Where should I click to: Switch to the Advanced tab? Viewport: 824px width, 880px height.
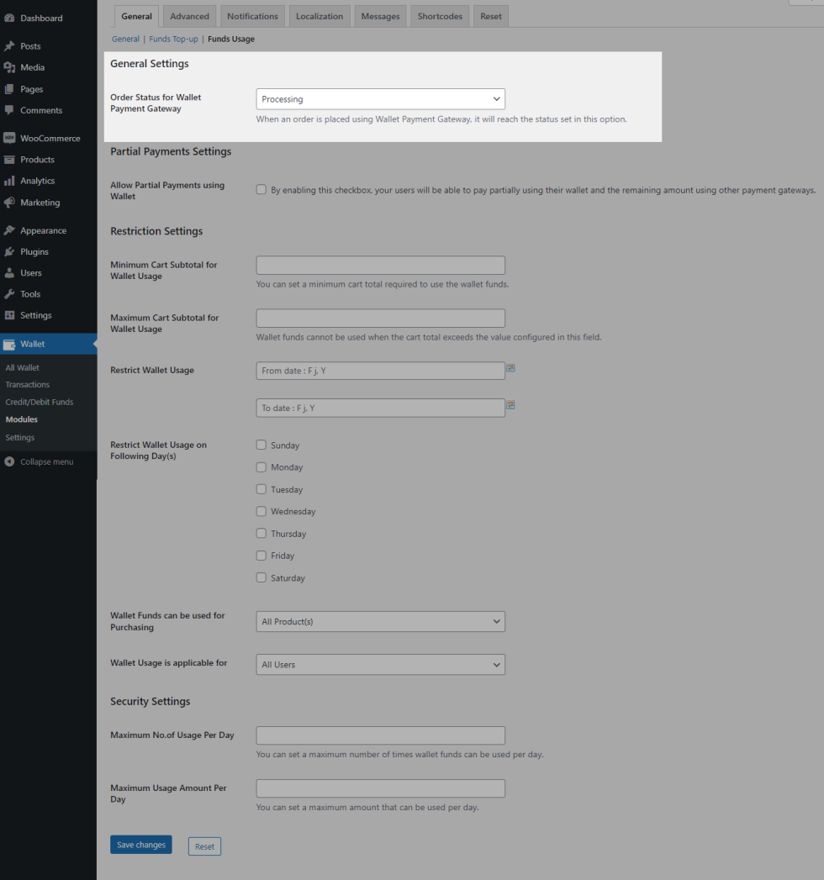point(189,16)
